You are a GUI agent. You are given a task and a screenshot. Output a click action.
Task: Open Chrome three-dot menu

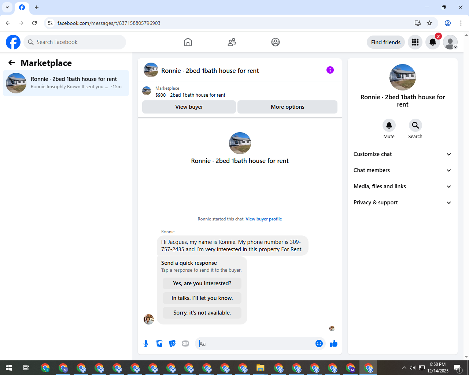point(461,23)
